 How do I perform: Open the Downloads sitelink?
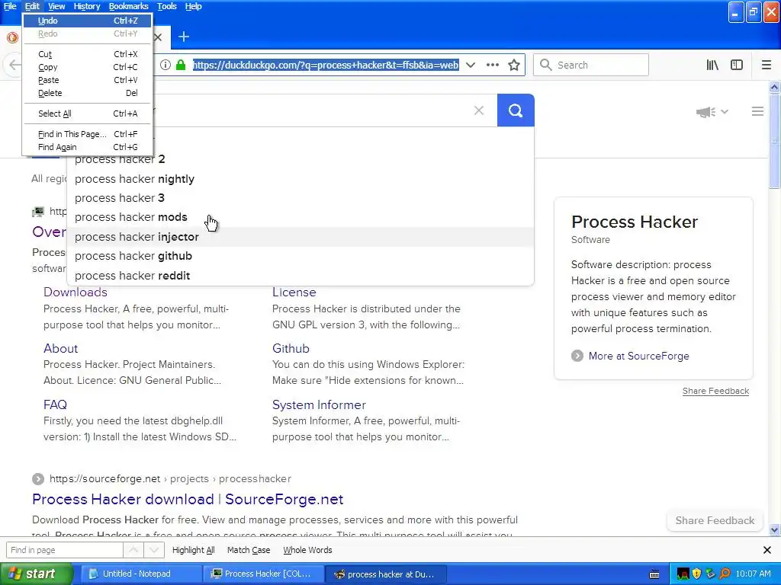point(76,292)
